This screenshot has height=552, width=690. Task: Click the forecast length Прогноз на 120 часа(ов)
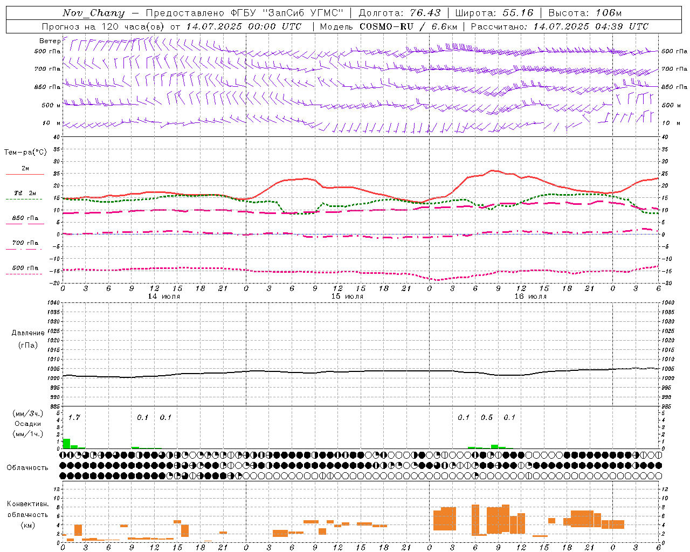point(103,26)
